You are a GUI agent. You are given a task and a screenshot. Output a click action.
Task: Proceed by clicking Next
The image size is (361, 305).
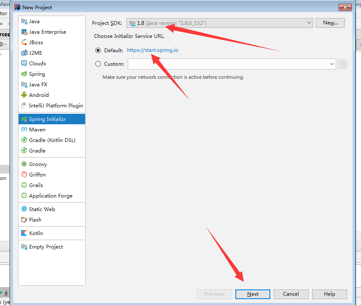[252, 294]
